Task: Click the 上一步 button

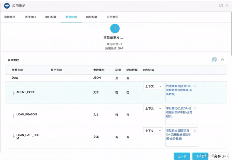Action: pyautogui.click(x=182, y=156)
